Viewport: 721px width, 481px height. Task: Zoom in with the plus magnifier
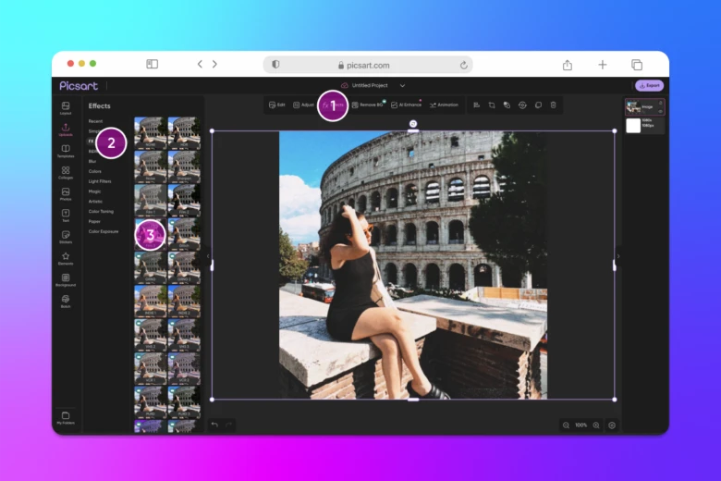(596, 425)
